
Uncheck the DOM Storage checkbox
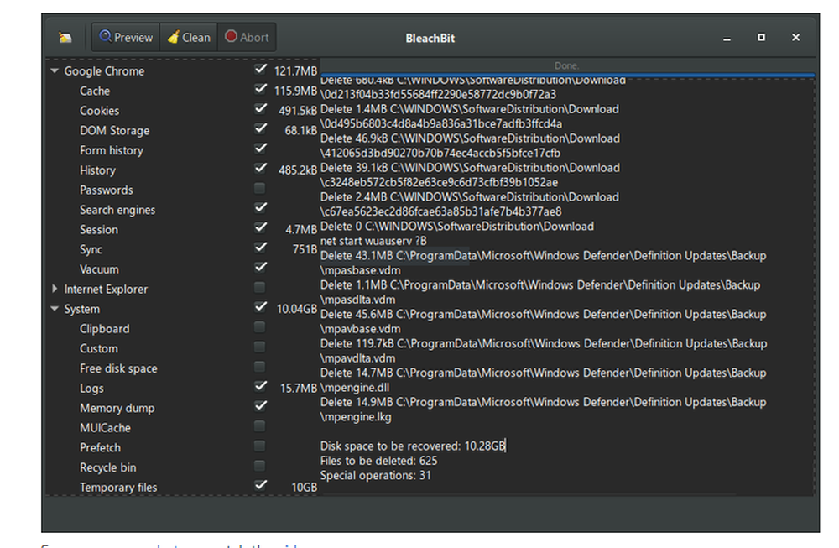click(260, 128)
